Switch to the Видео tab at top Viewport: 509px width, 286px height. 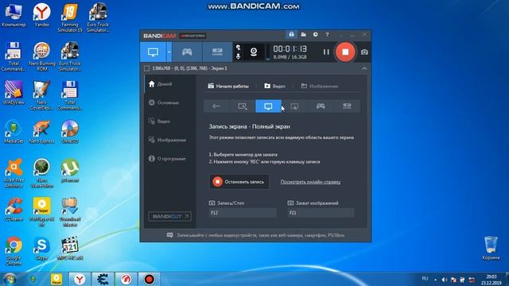274,86
